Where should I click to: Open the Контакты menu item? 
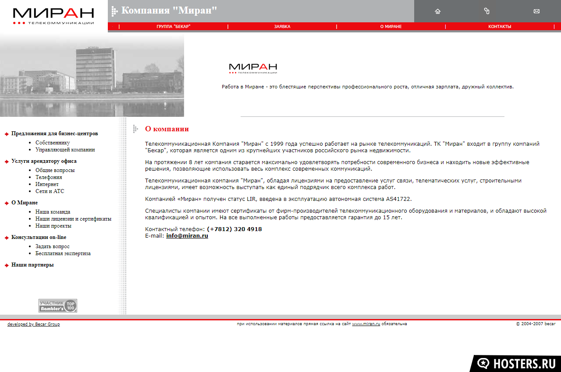tap(500, 27)
